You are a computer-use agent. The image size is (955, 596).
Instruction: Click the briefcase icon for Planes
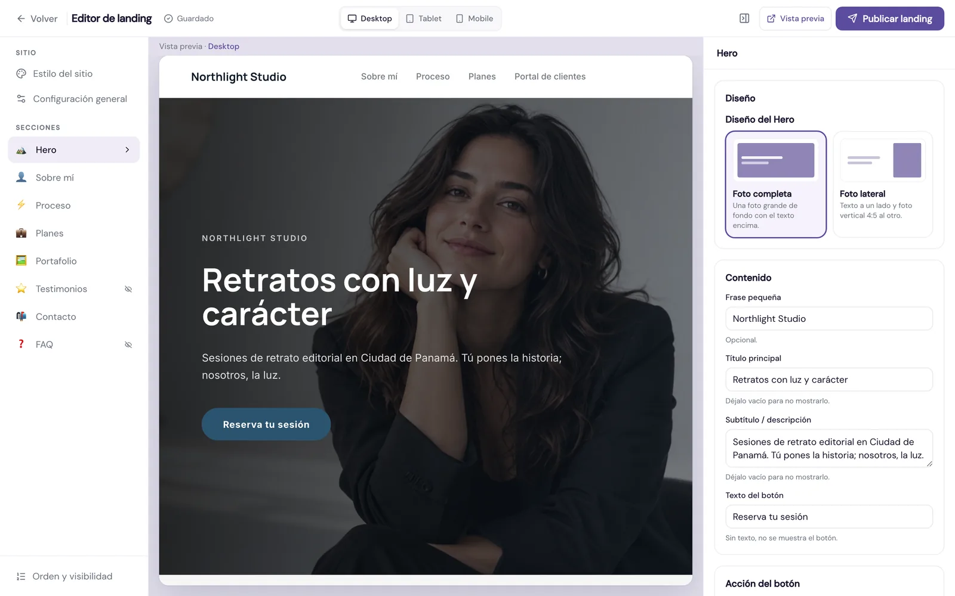[x=21, y=233]
